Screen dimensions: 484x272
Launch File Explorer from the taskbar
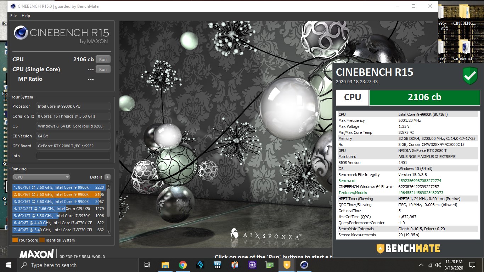[x=165, y=265]
